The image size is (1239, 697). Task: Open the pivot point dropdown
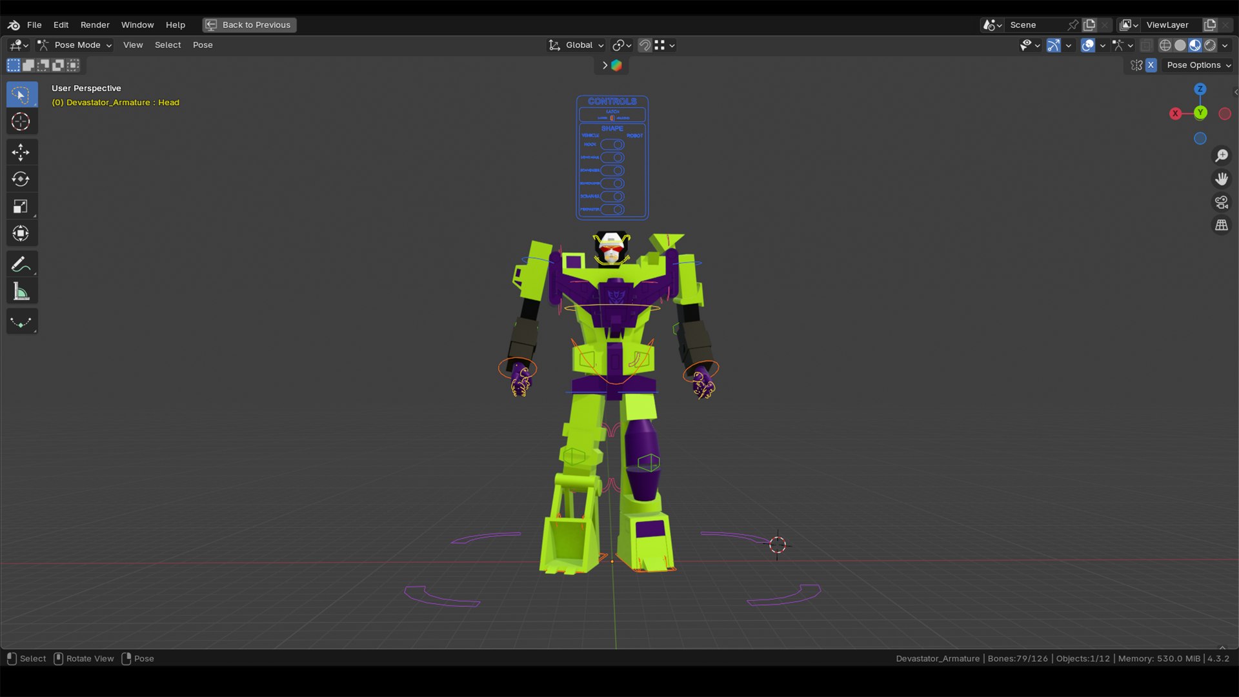622,45
